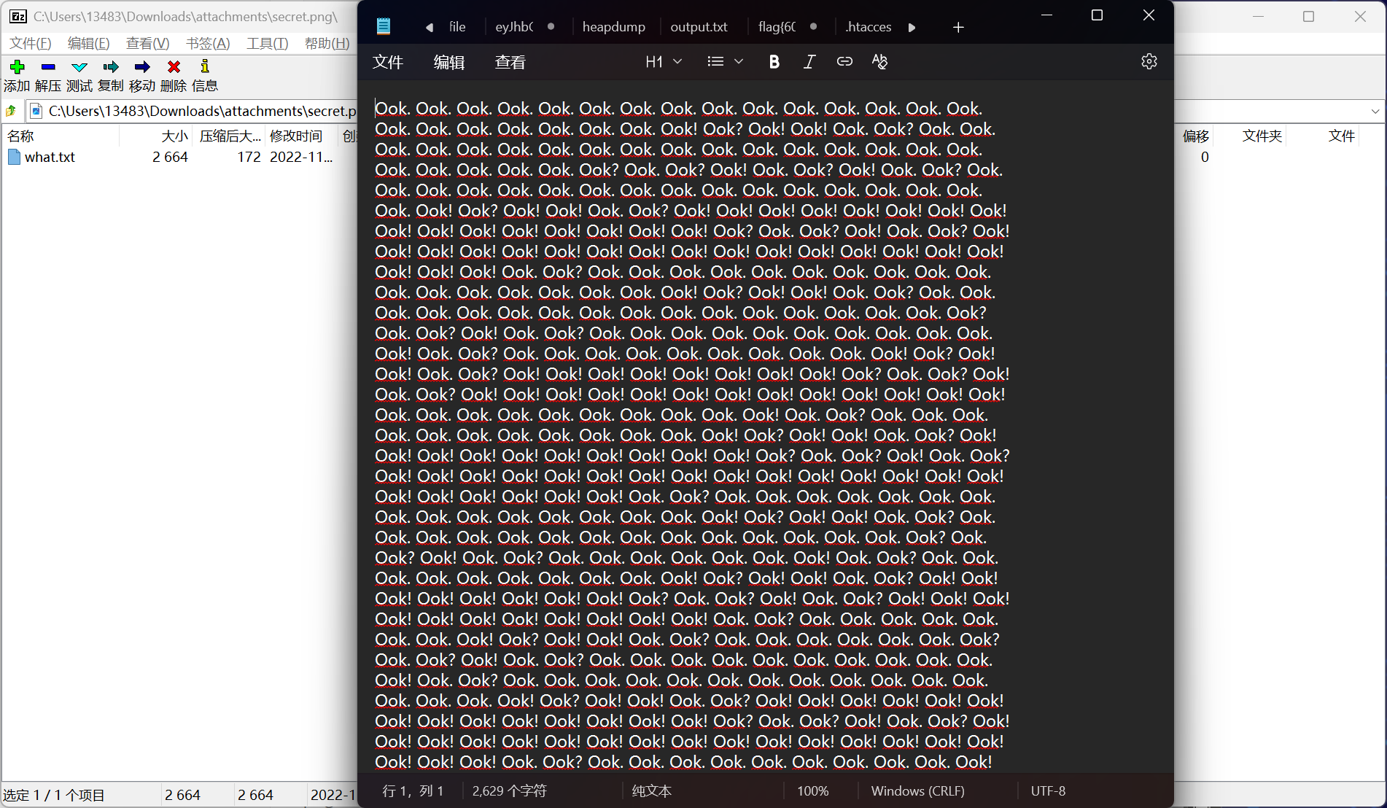
Task: Expand the list style dropdown
Action: point(725,62)
